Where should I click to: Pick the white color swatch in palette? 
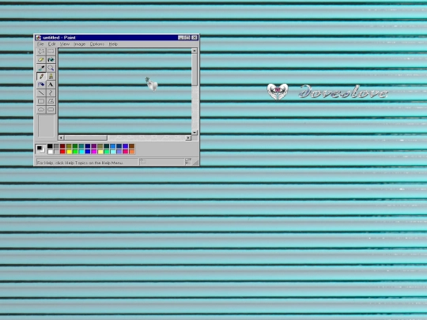(x=50, y=152)
